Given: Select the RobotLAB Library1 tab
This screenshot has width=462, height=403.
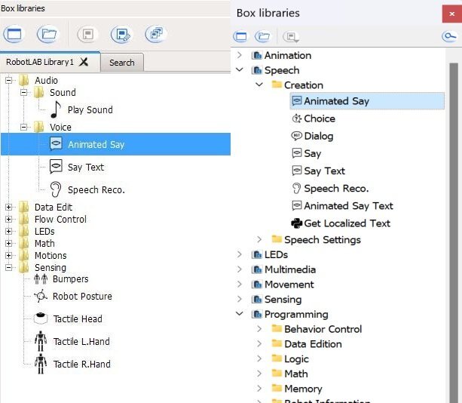Looking at the screenshot, I should 41,62.
